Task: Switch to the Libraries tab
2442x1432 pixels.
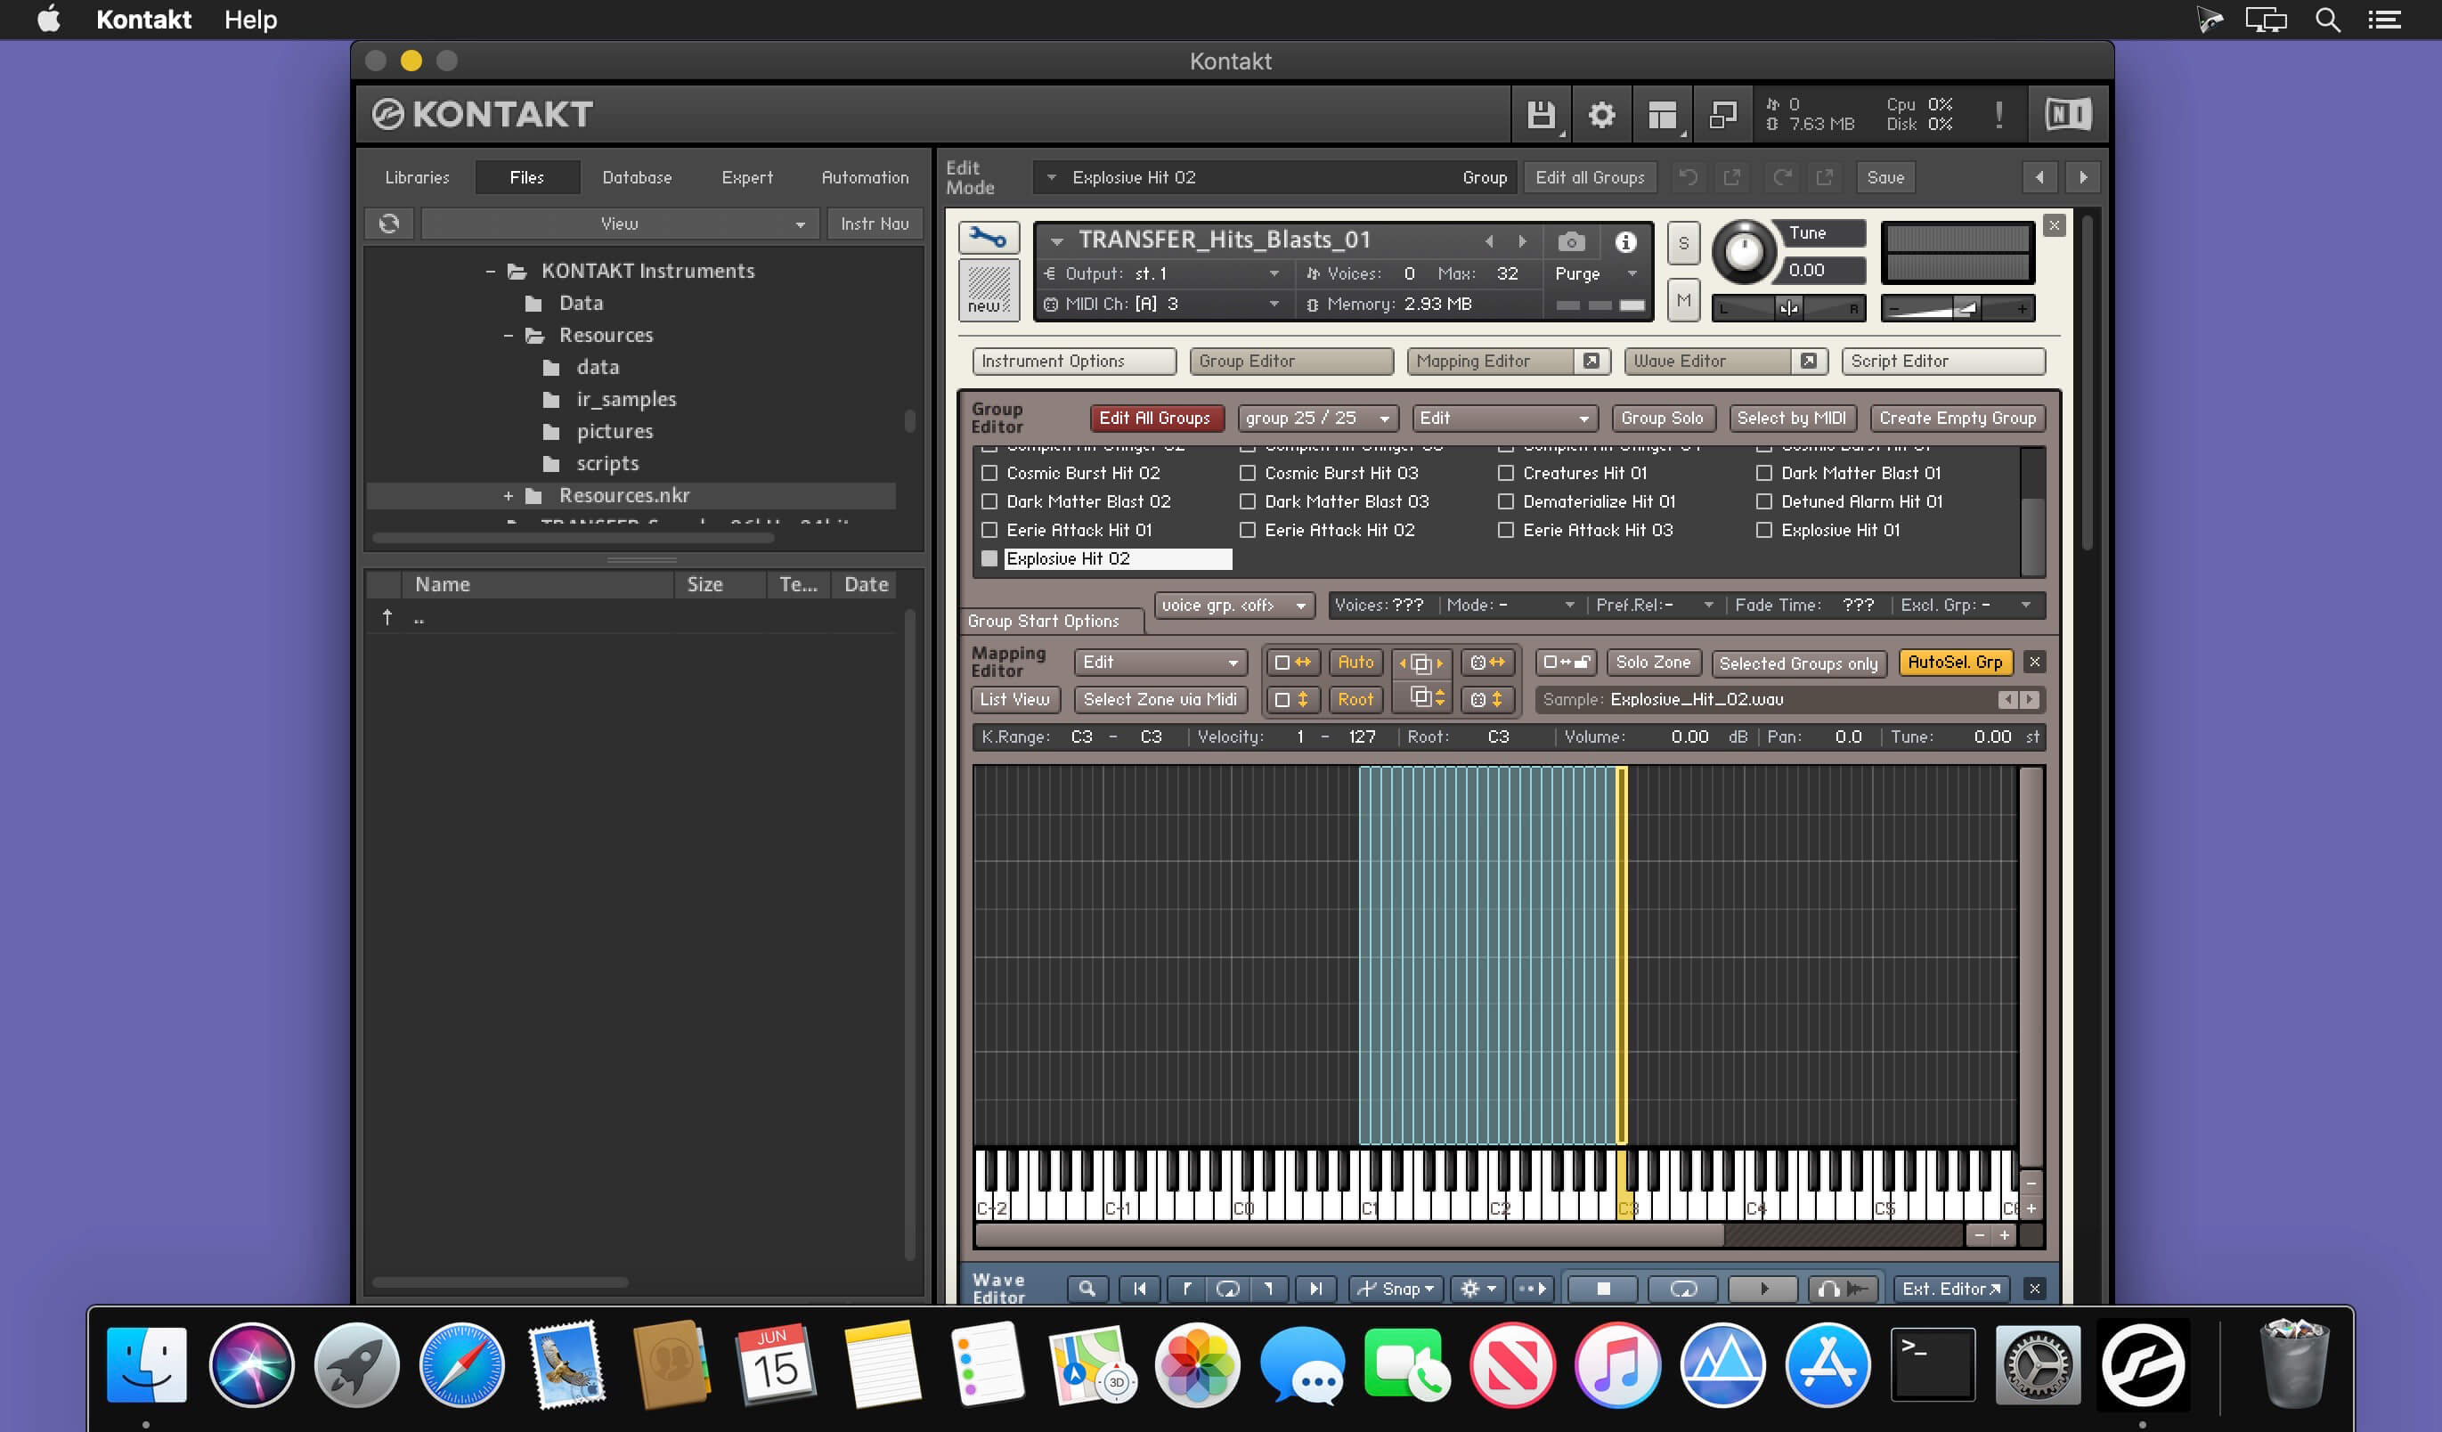Action: [x=417, y=177]
